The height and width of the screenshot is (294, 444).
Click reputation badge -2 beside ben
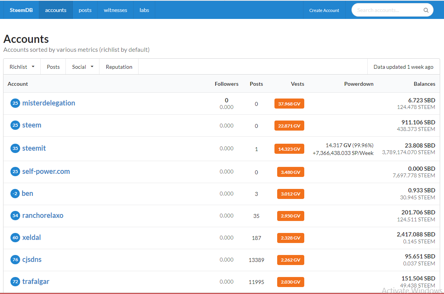(x=15, y=194)
